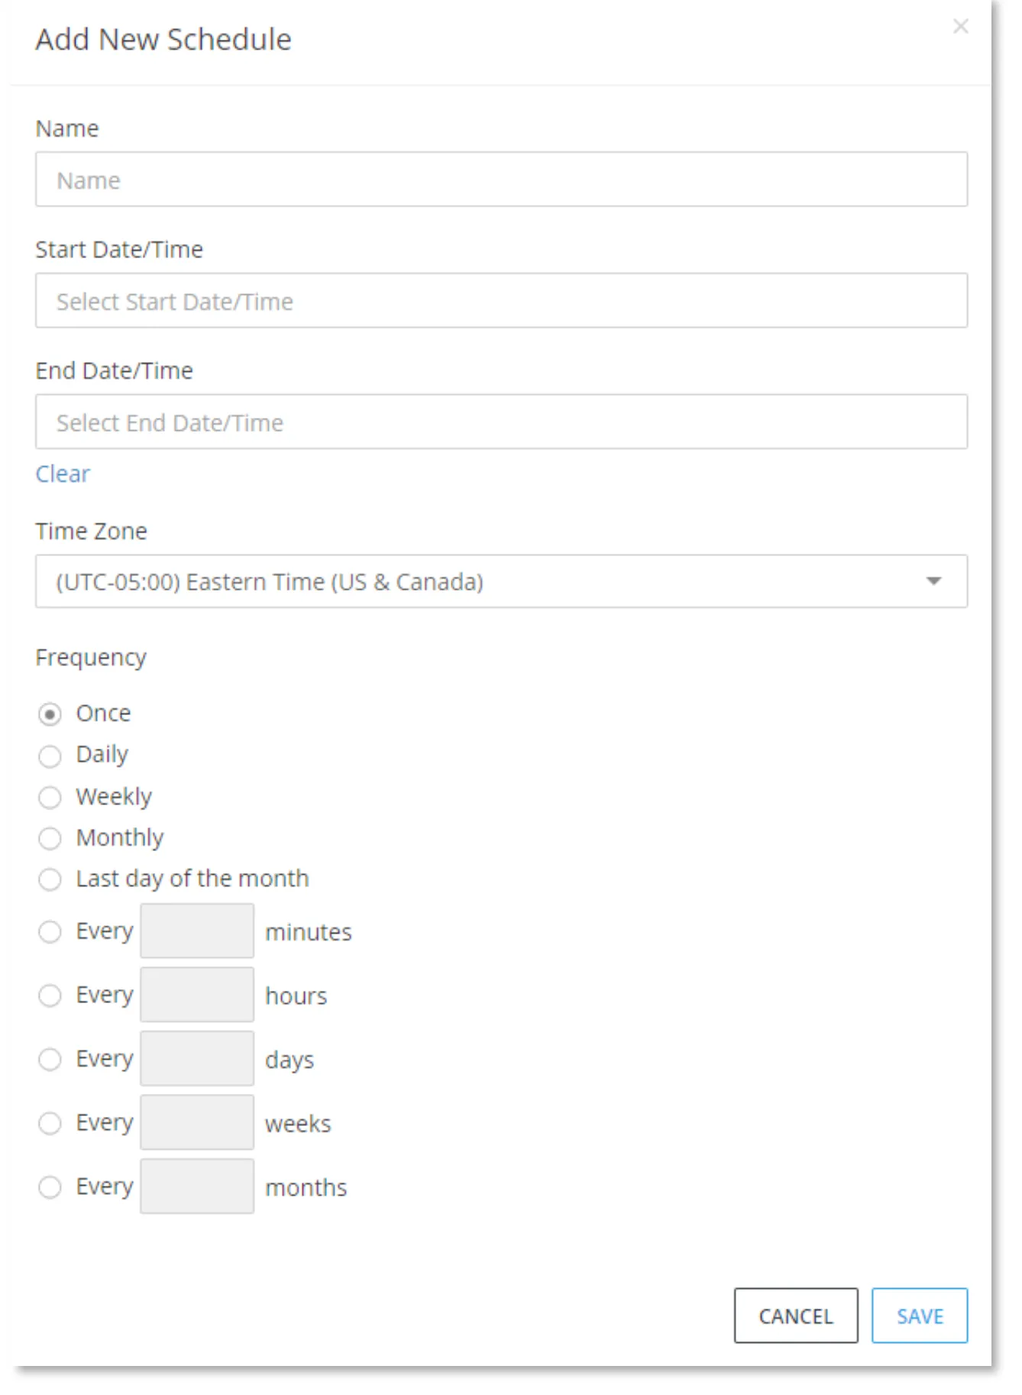Expand the Time Zone dropdown arrow
Screen dimensions: 1022x1395
coord(933,581)
